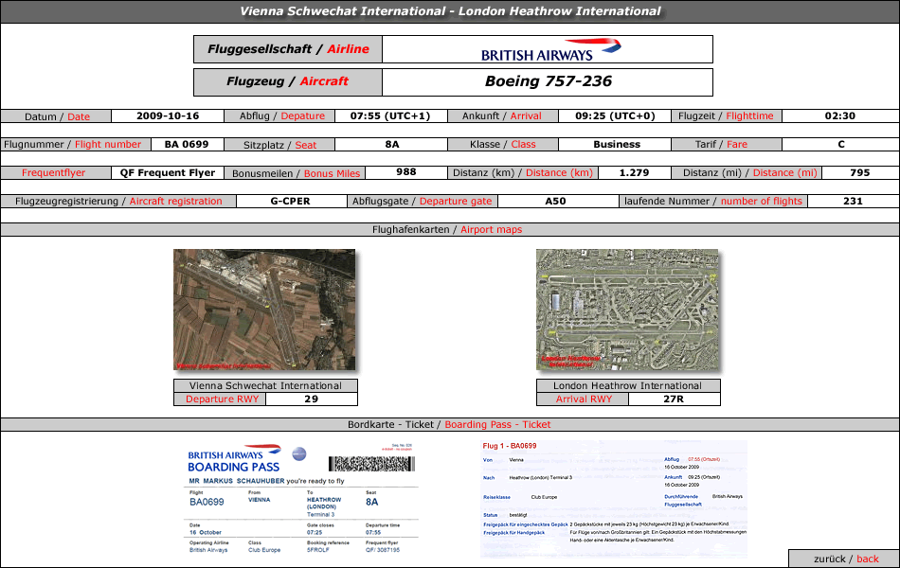Select the fare value C
This screenshot has width=900, height=568.
coord(841,145)
